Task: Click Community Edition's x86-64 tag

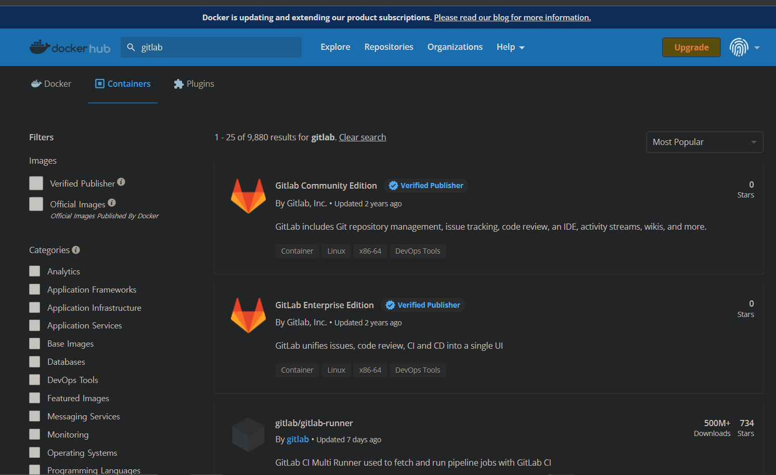Action: pyautogui.click(x=370, y=251)
